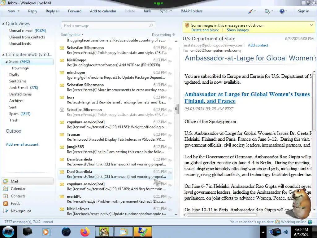Collapse the image warning bar chevron

pos(311,25)
